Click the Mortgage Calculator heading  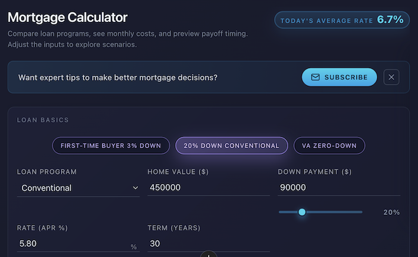pyautogui.click(x=67, y=18)
